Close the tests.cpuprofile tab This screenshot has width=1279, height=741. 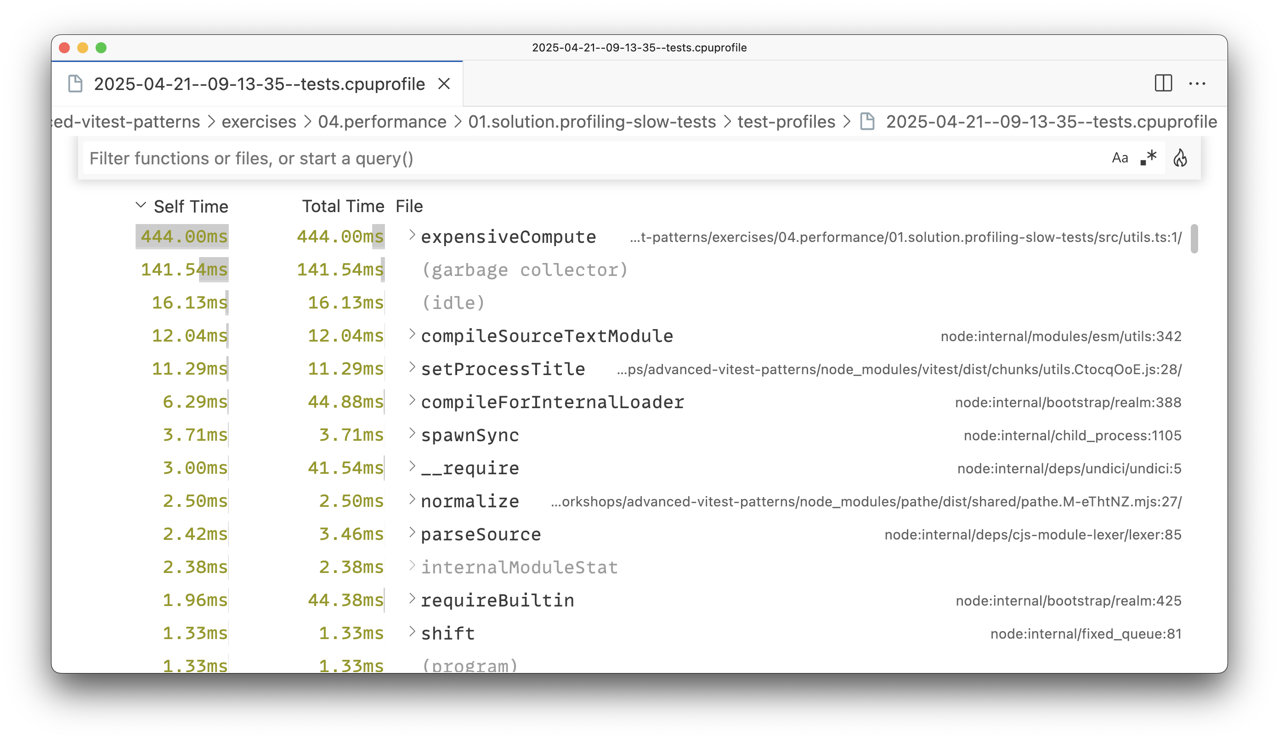(444, 84)
